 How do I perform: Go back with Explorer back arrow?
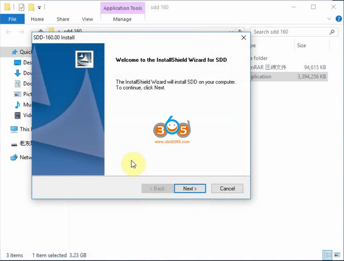[x=9, y=32]
